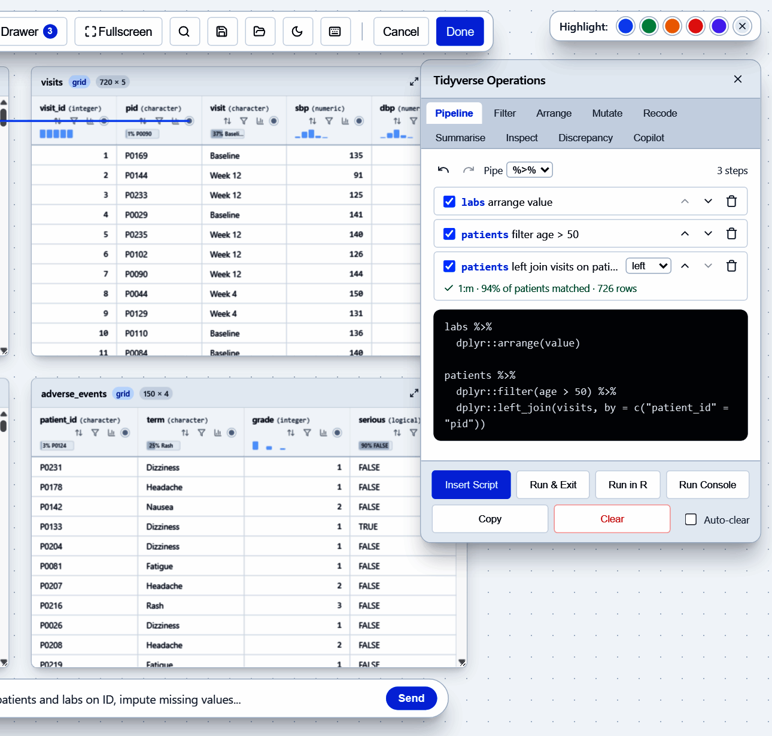
Task: Switch to the Filter tab
Action: (x=504, y=113)
